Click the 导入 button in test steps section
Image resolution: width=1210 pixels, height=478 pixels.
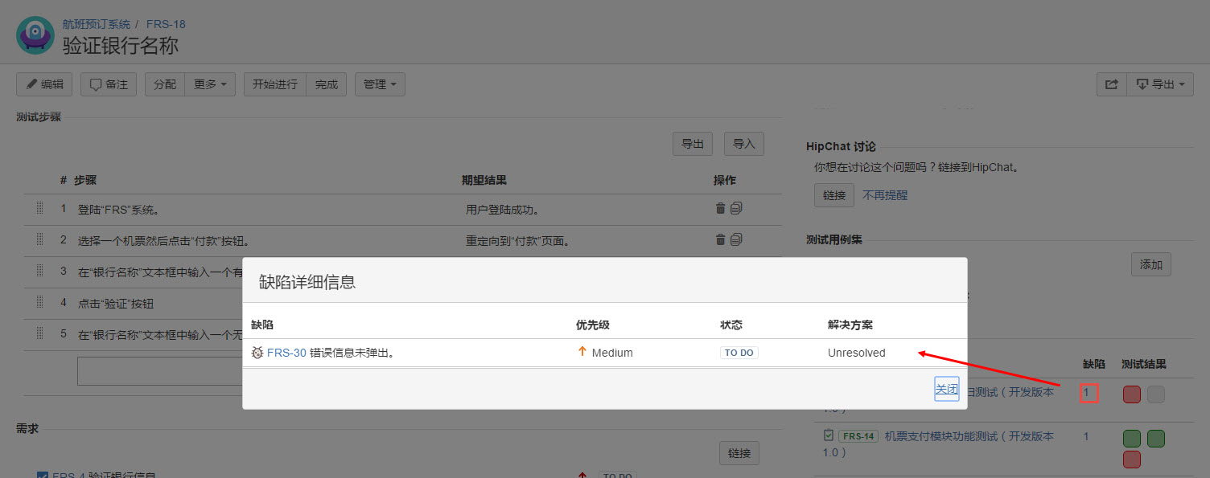tap(744, 144)
